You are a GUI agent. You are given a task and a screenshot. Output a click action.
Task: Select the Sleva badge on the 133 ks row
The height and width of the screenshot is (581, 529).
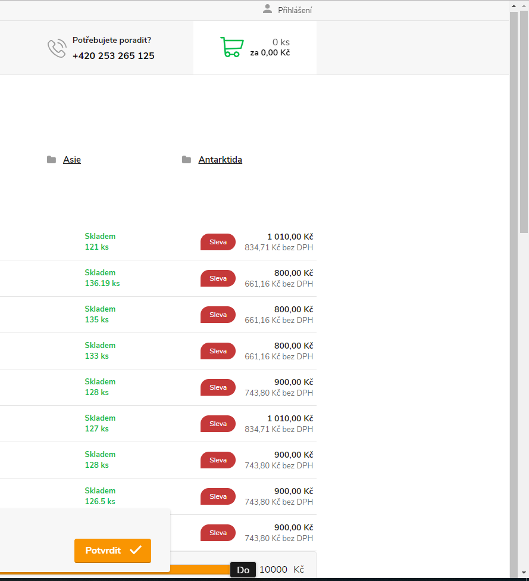[x=218, y=351]
